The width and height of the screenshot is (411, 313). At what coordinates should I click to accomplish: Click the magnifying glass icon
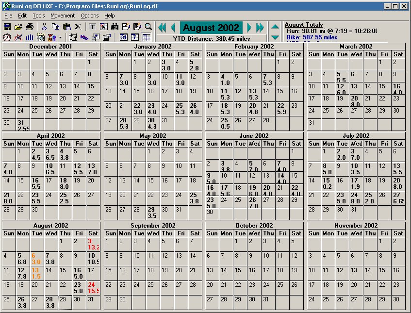click(x=148, y=27)
